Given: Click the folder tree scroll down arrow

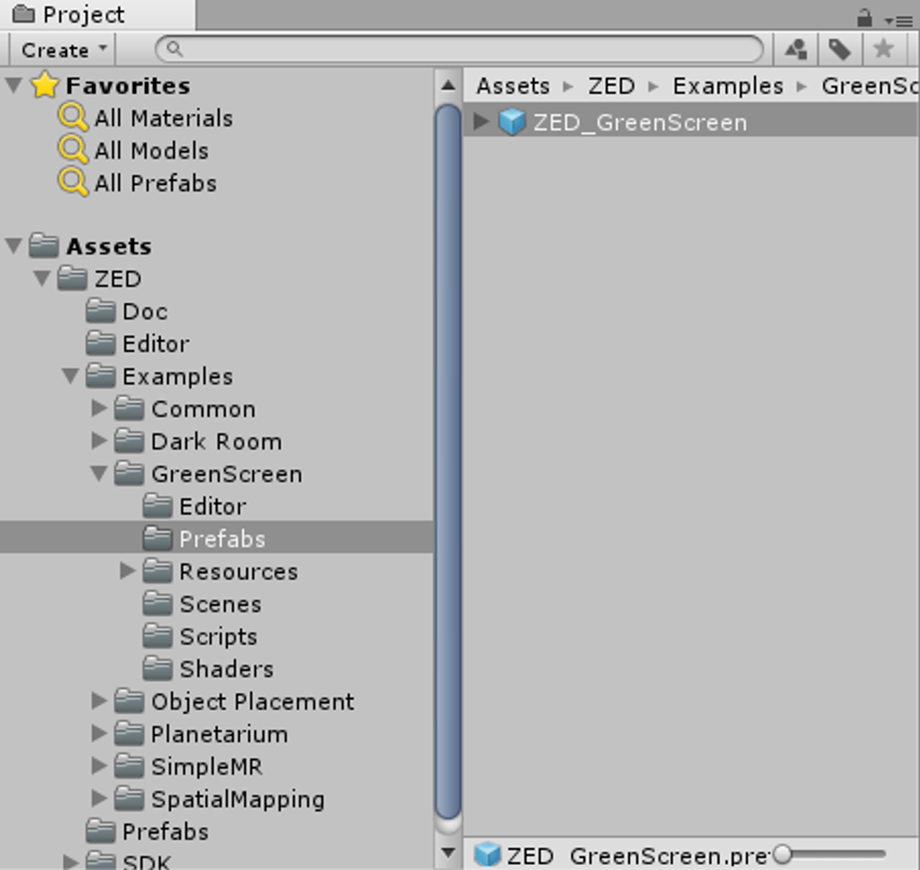Looking at the screenshot, I should [448, 852].
